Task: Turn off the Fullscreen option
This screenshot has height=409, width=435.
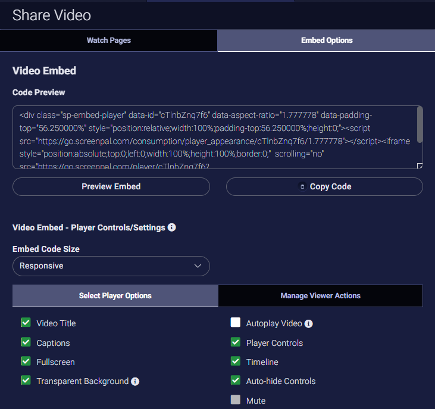Action: point(26,361)
